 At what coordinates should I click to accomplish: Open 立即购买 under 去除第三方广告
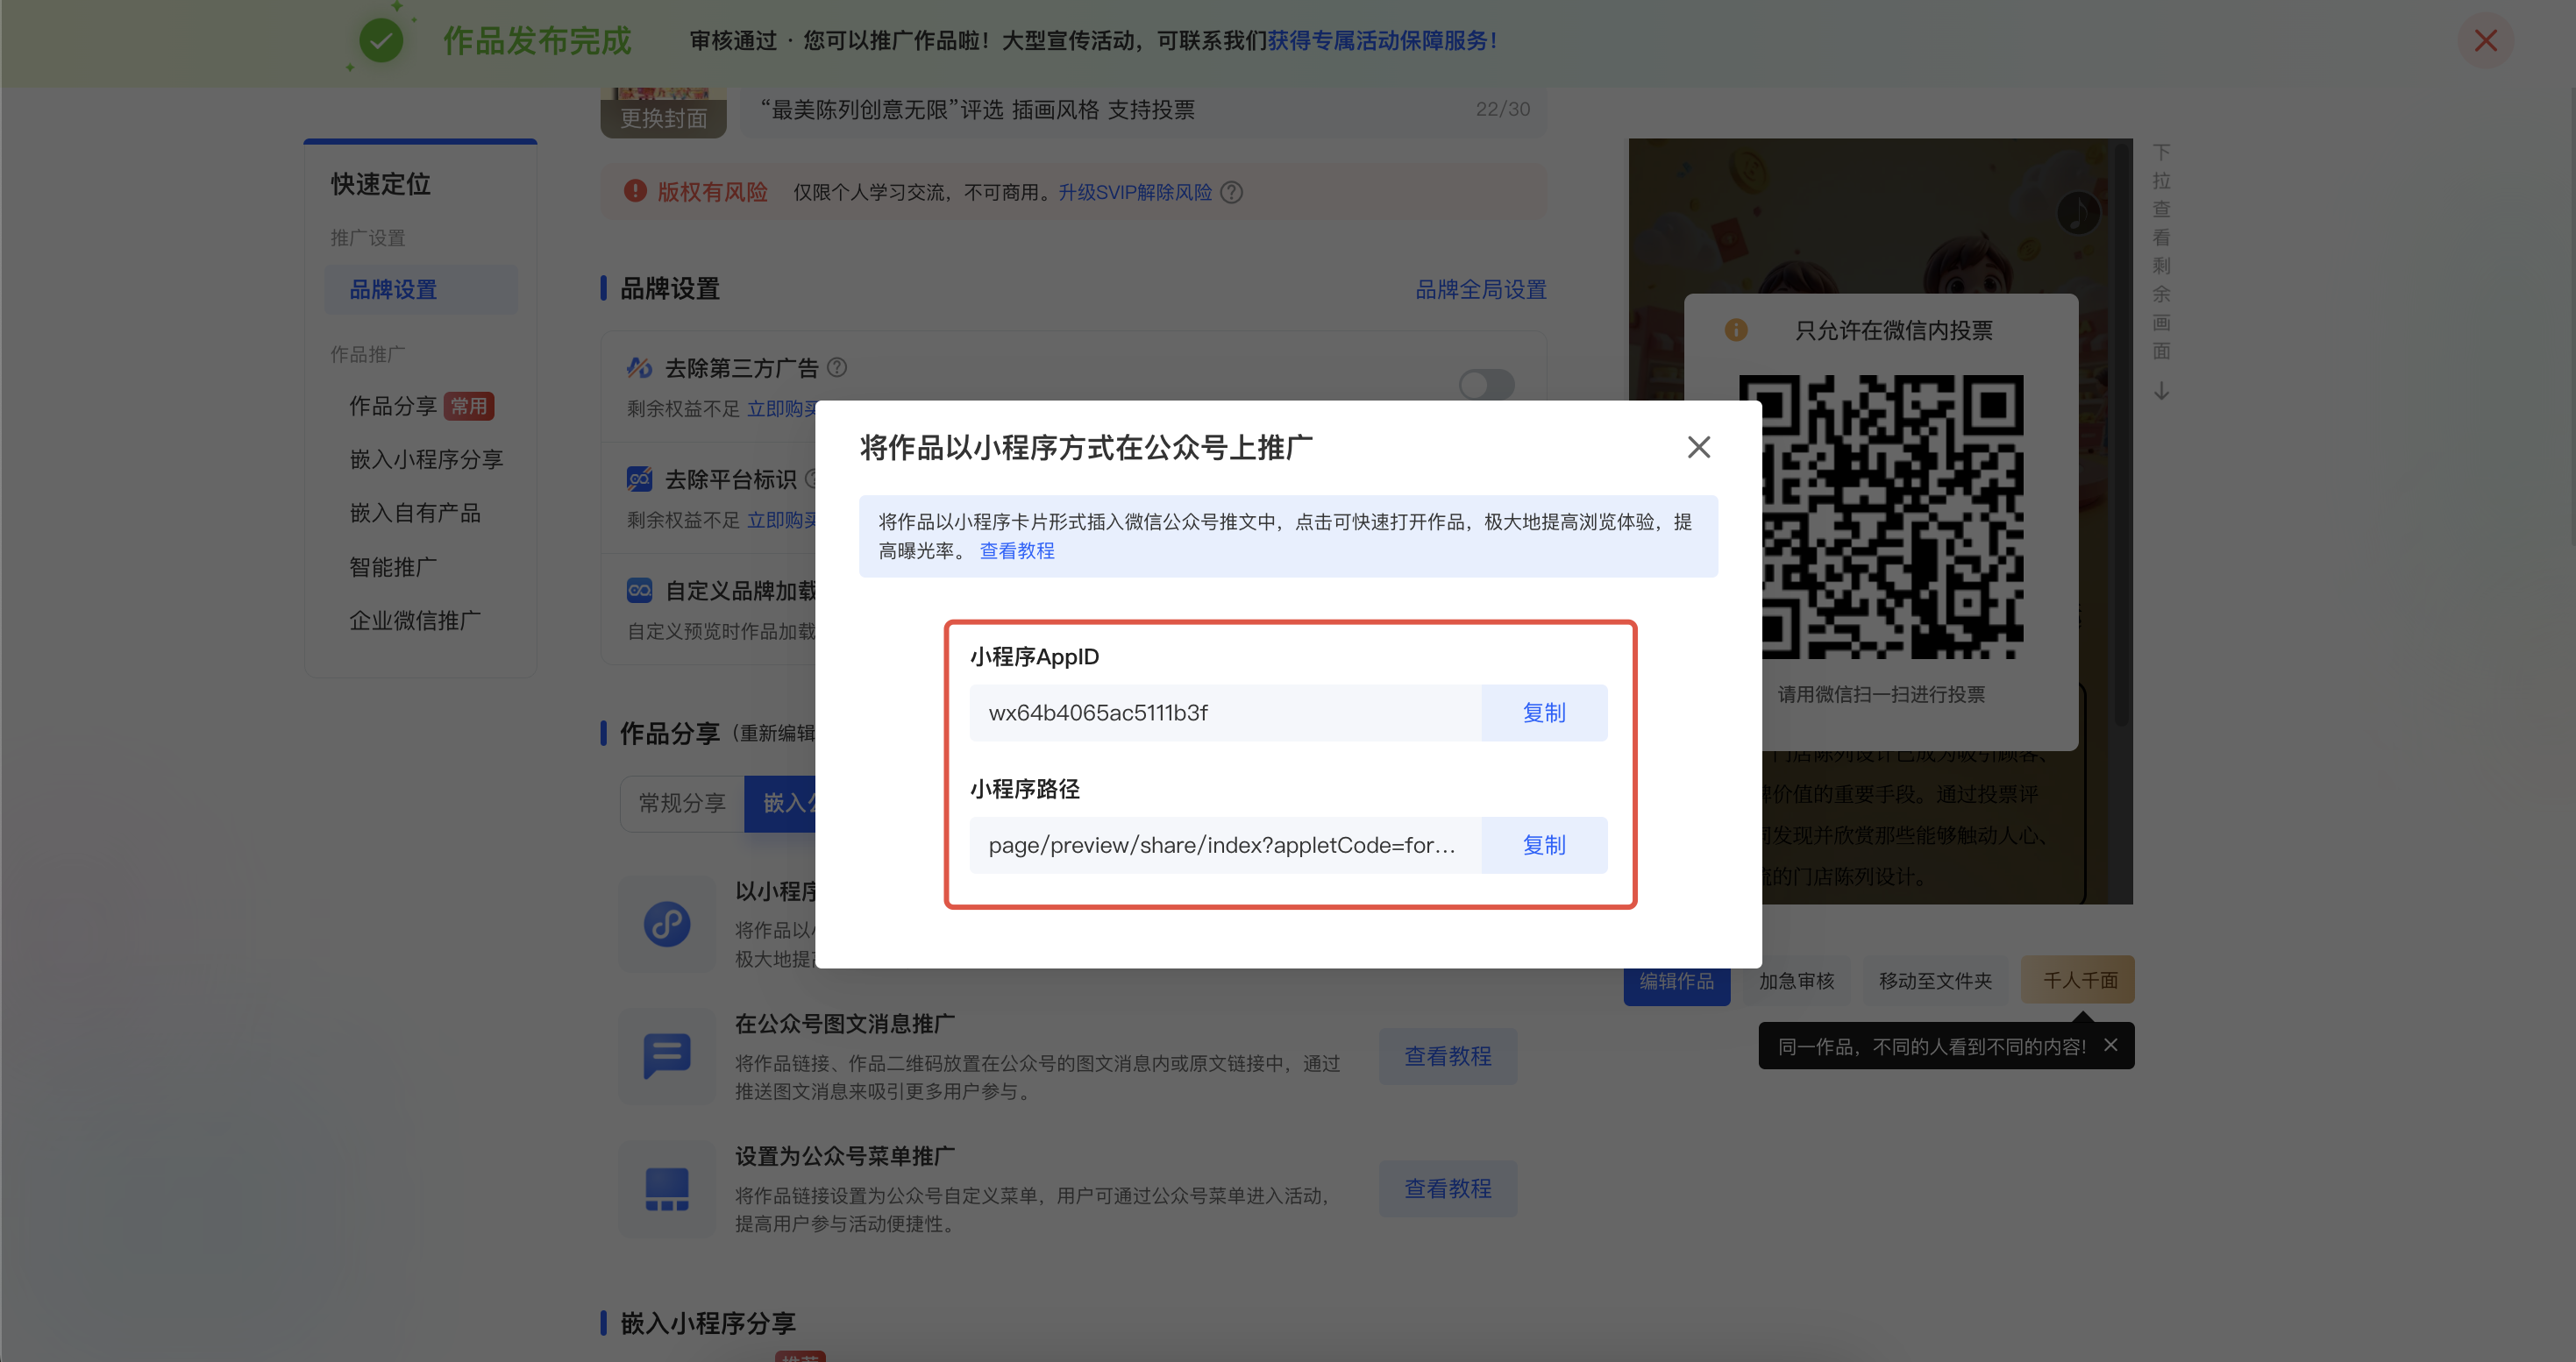782,408
